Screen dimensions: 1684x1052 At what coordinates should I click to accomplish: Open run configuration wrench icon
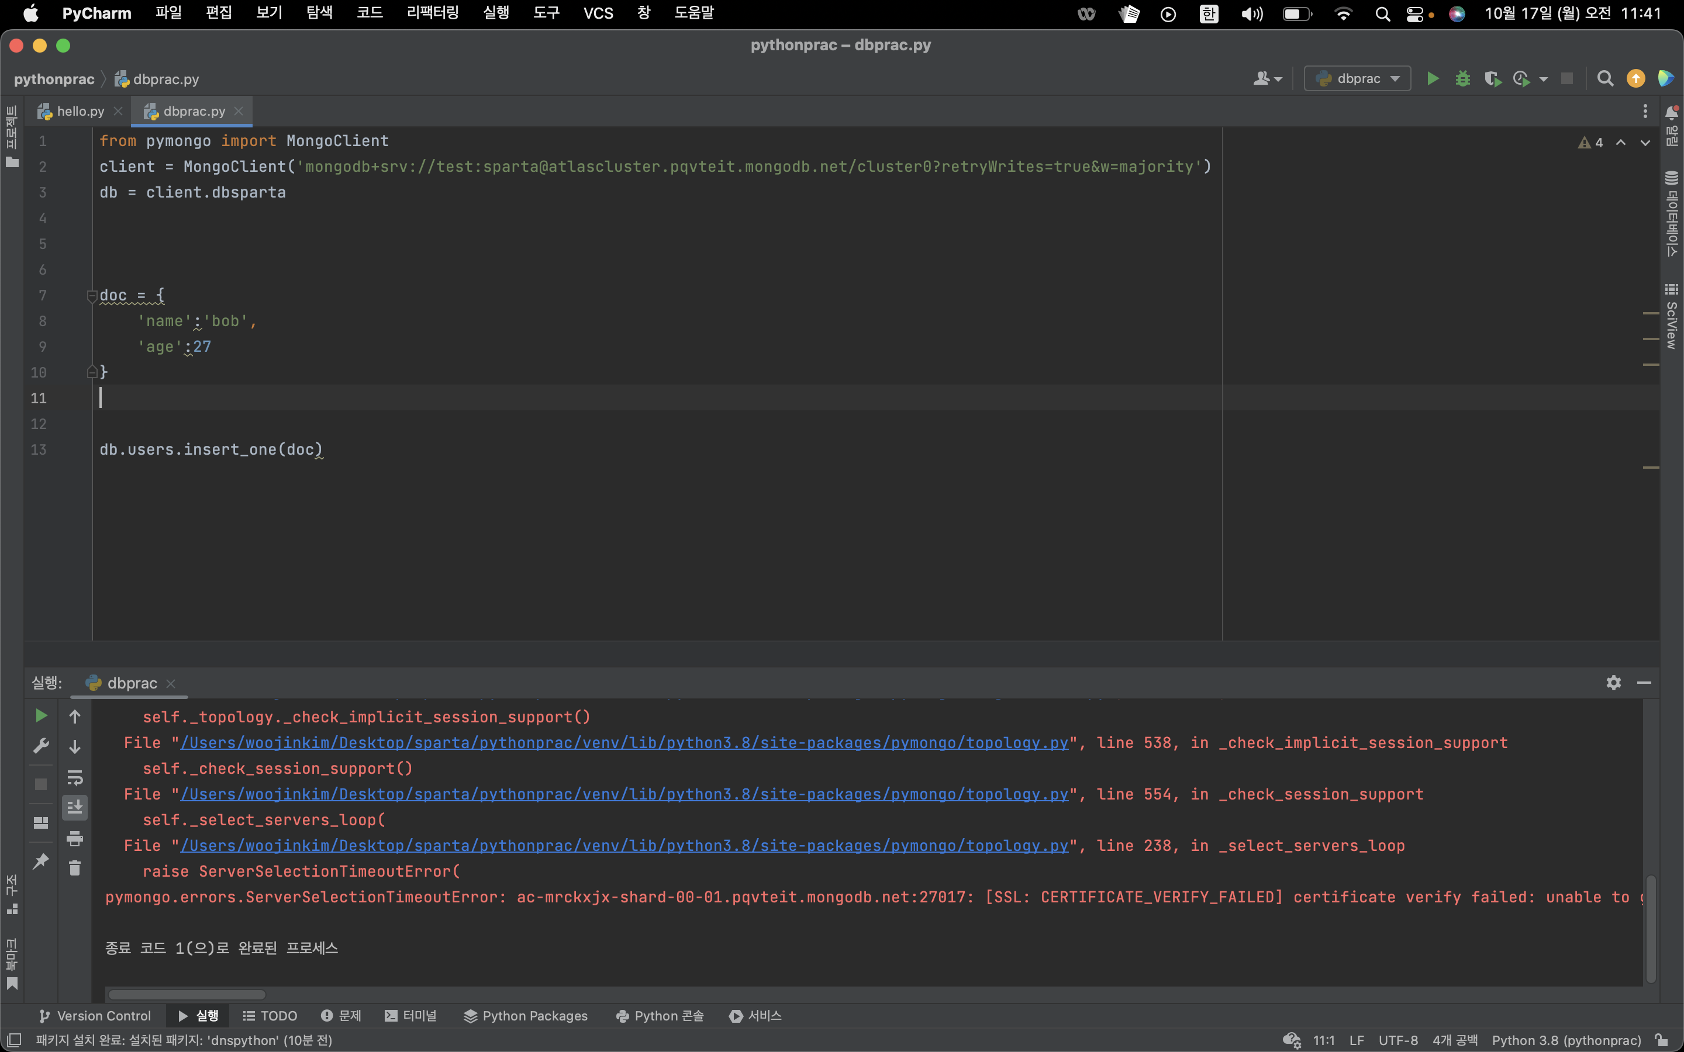point(41,746)
